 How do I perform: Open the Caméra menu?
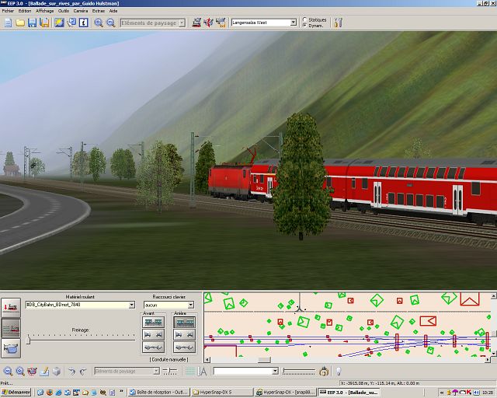pos(80,12)
